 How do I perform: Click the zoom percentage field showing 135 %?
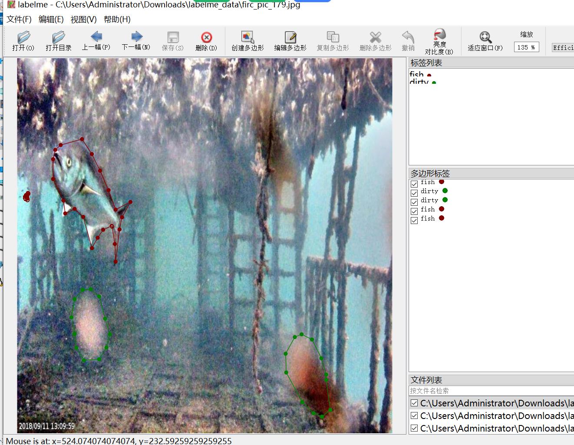(526, 47)
